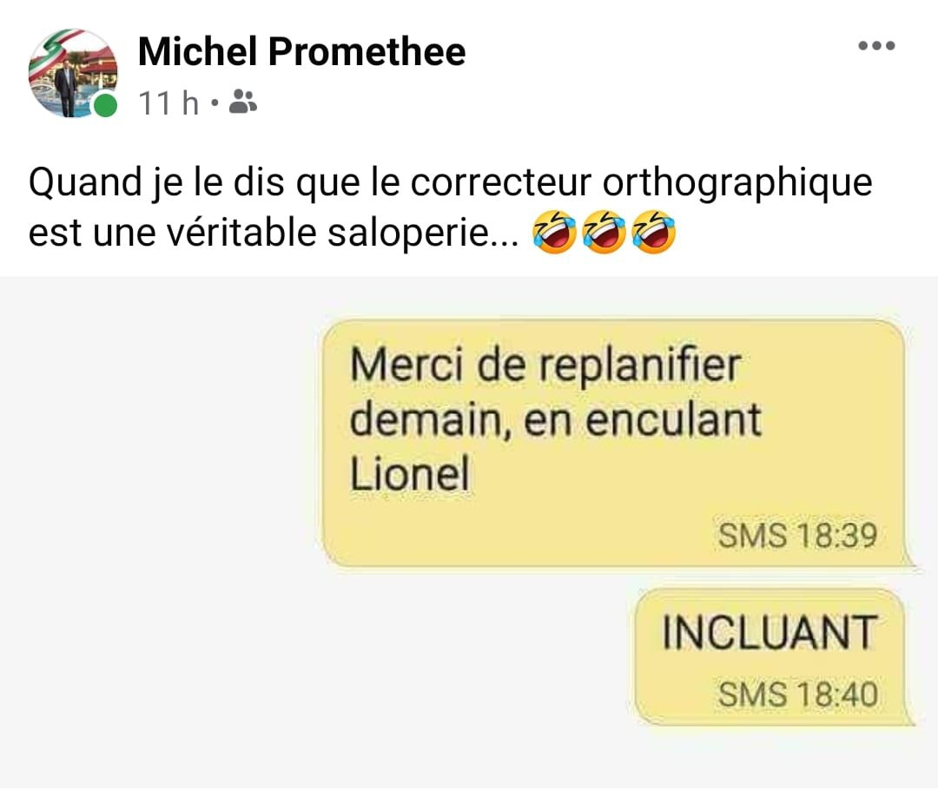Click the "11 h" post timestamp
This screenshot has height=791, width=938.
pos(168,104)
